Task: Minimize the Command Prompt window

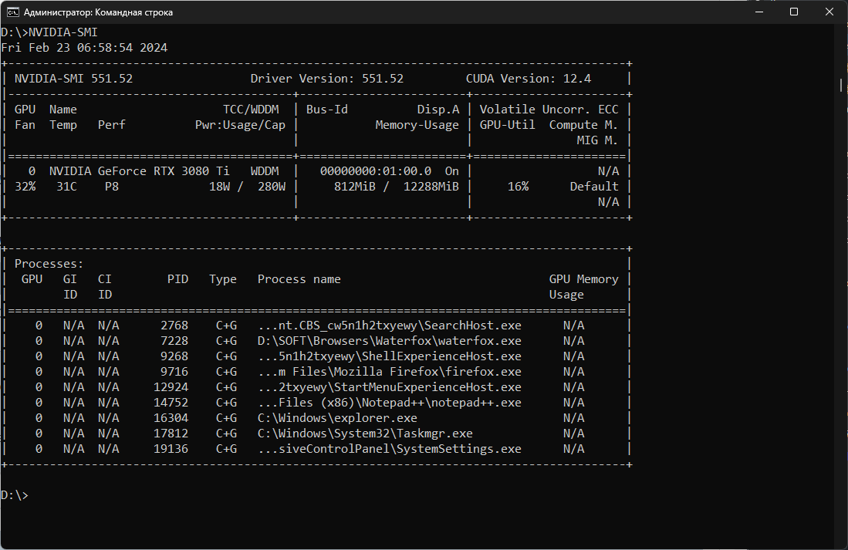Action: 759,12
